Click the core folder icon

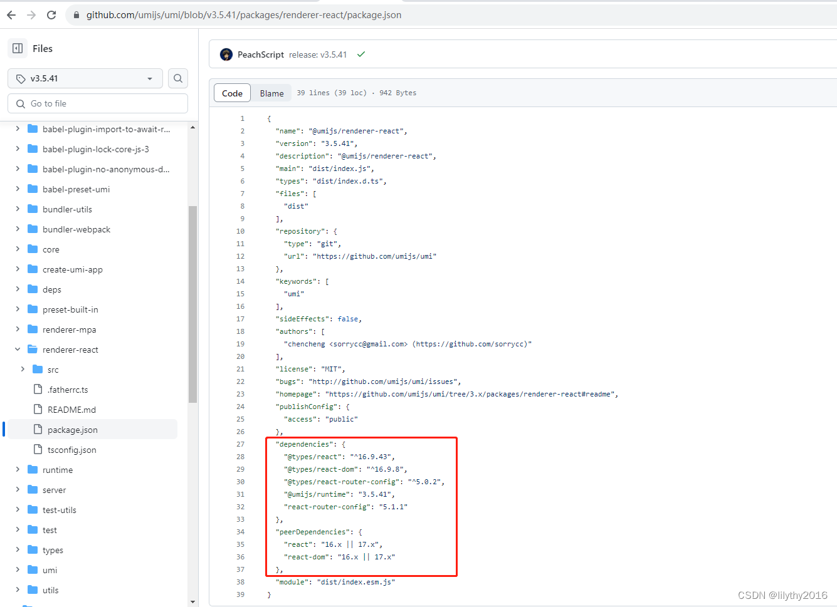(33, 249)
